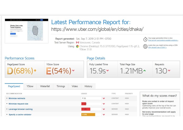Click the GRADE column header
Screen dimensions: 183x130
pos(84,94)
